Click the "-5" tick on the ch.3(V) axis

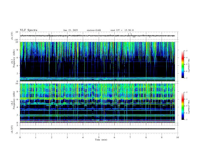tap(17, 133)
